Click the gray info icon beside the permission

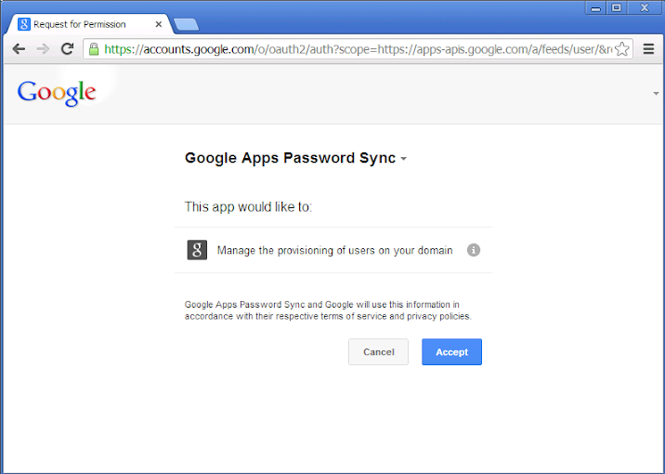click(474, 250)
